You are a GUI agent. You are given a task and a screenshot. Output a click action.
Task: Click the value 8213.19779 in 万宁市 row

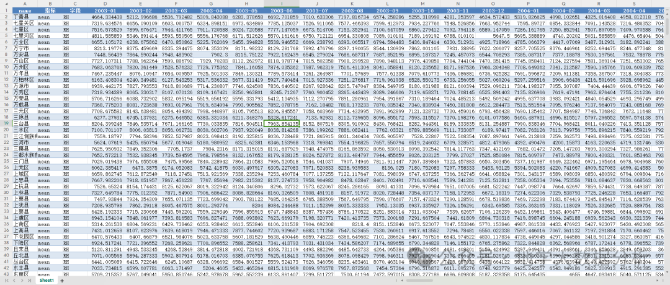[x=105, y=48]
